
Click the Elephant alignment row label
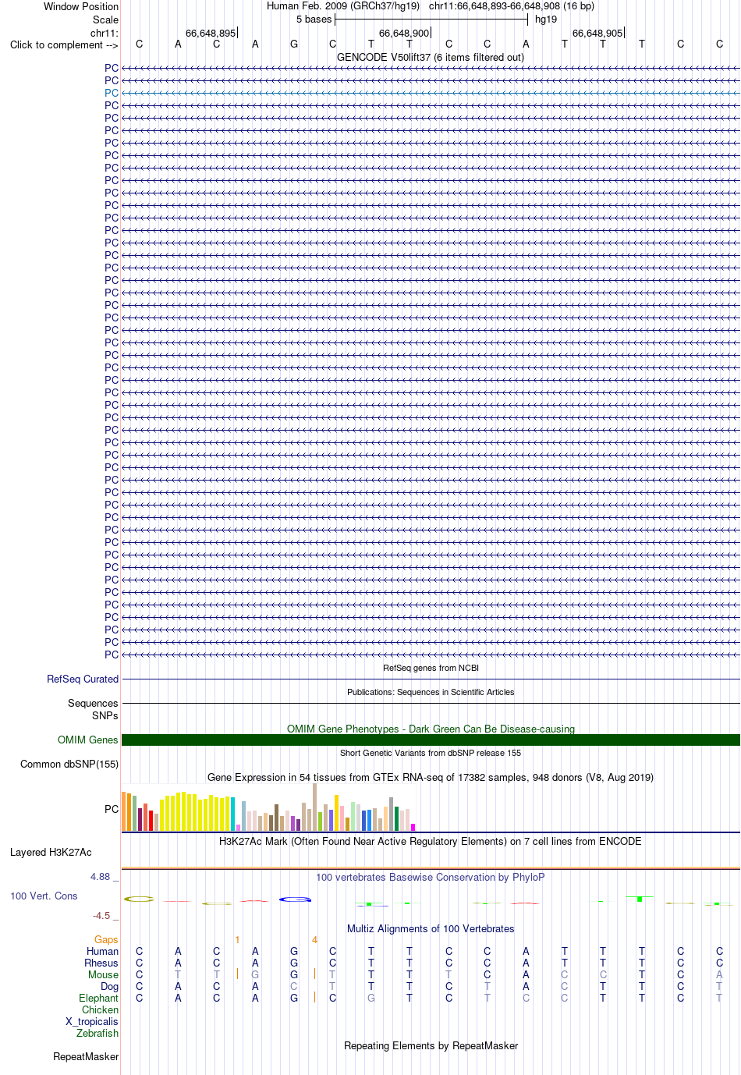[x=98, y=999]
